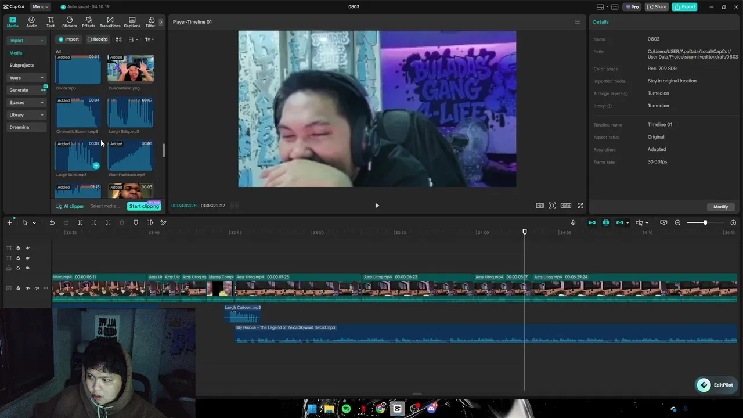Add Laugh Duck.mp3 to the timeline
Image resolution: width=743 pixels, height=418 pixels.
coord(96,166)
